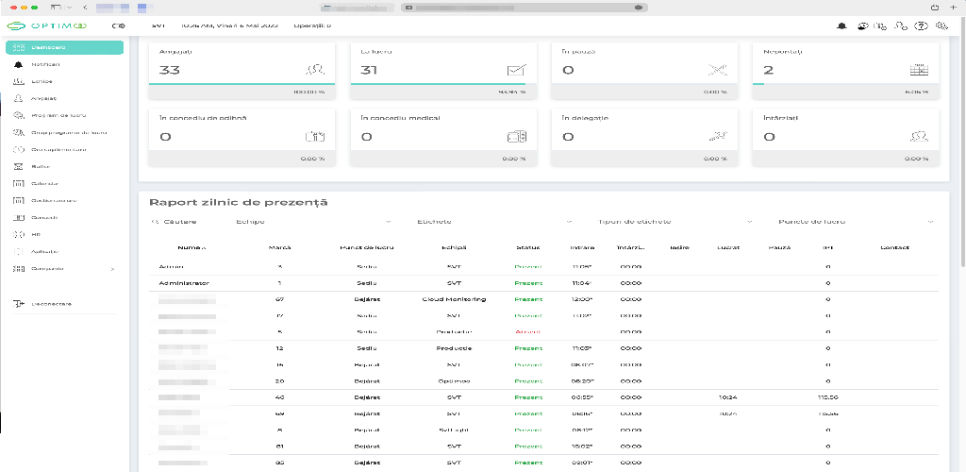Expand the Companie sidebar submenu arrow

click(112, 269)
